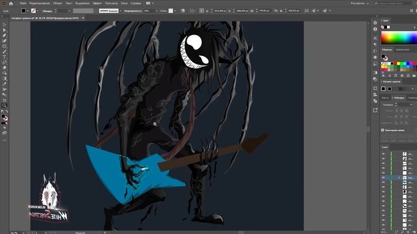Open the stroke color dropdown in control bar

click(38, 11)
